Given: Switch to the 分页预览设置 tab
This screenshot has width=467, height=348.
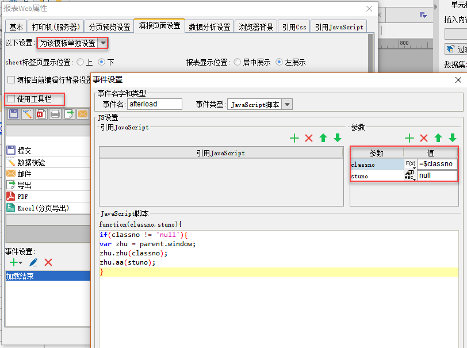Looking at the screenshot, I should 109,27.
